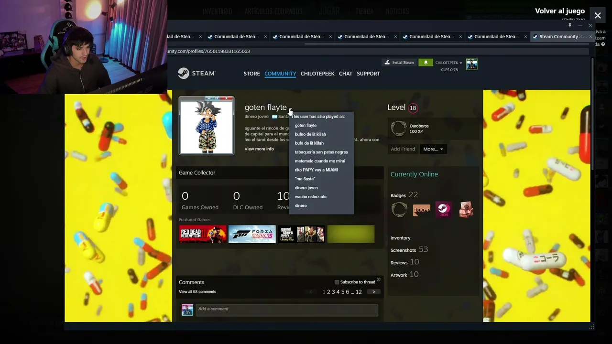
Task: Open View all 68 comments link
Action: point(197,292)
